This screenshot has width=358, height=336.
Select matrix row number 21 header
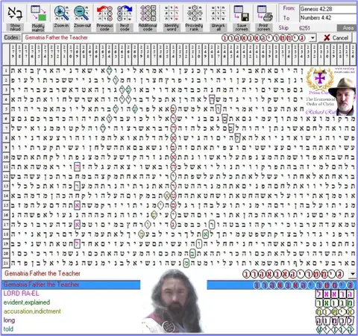tap(6, 263)
